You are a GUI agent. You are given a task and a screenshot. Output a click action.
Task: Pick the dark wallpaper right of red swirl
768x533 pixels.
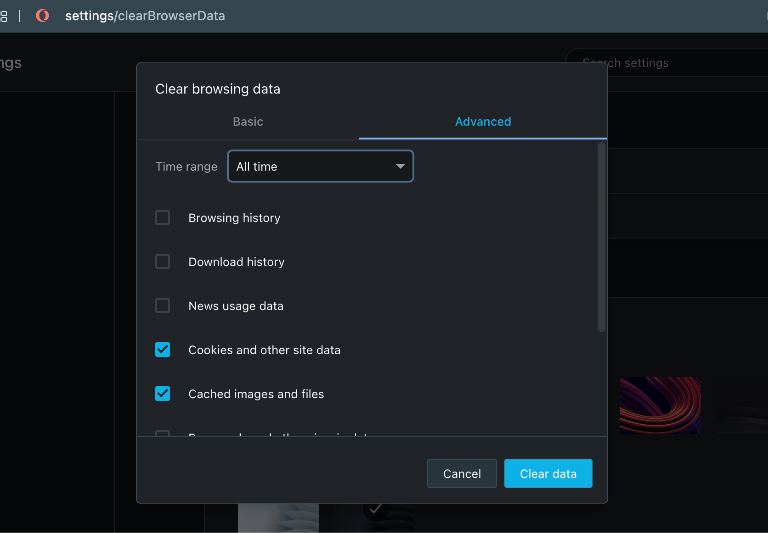742,405
